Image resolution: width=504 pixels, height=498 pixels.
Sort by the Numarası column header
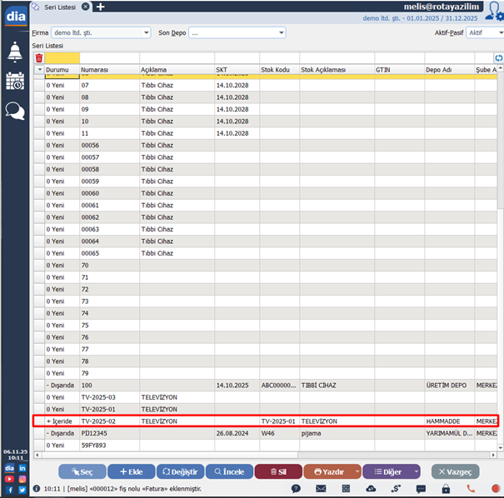[x=108, y=69]
